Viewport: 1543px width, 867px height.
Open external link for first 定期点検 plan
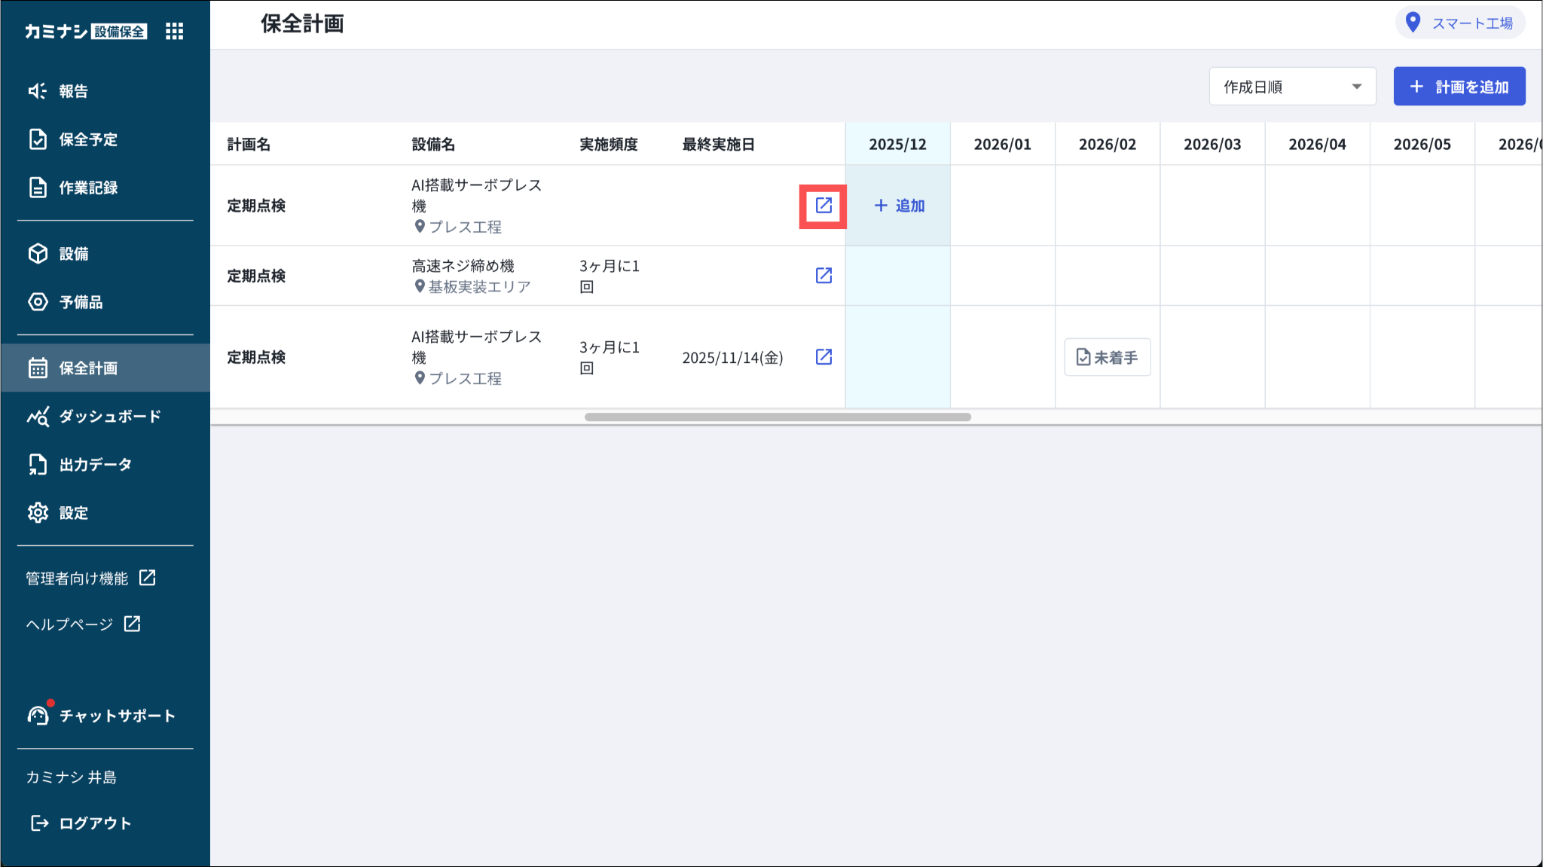click(823, 206)
